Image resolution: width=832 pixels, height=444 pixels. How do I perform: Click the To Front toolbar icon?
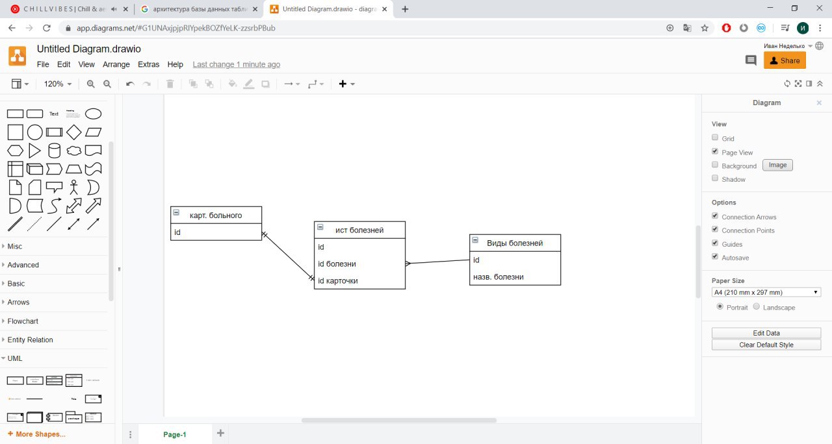click(x=193, y=84)
